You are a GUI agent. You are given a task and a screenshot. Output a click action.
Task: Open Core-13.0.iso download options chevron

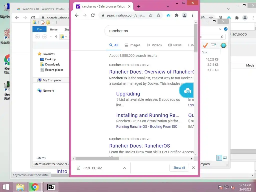(124, 168)
